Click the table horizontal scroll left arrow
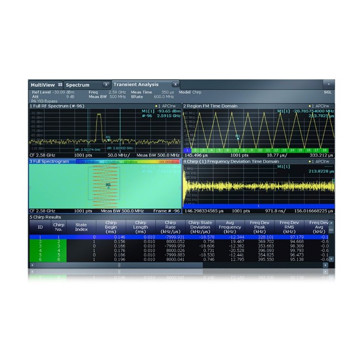 coord(32,265)
